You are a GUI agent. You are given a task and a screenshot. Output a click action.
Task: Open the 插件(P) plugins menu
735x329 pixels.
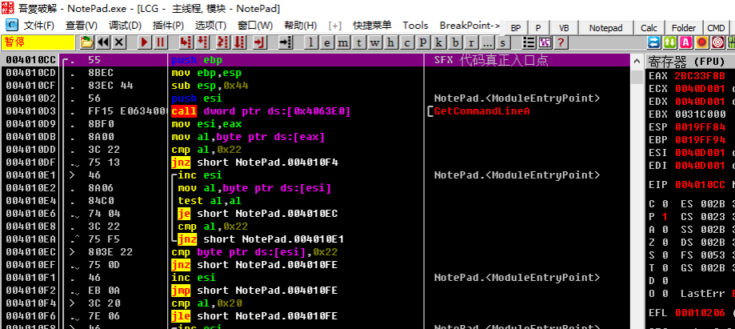(167, 26)
